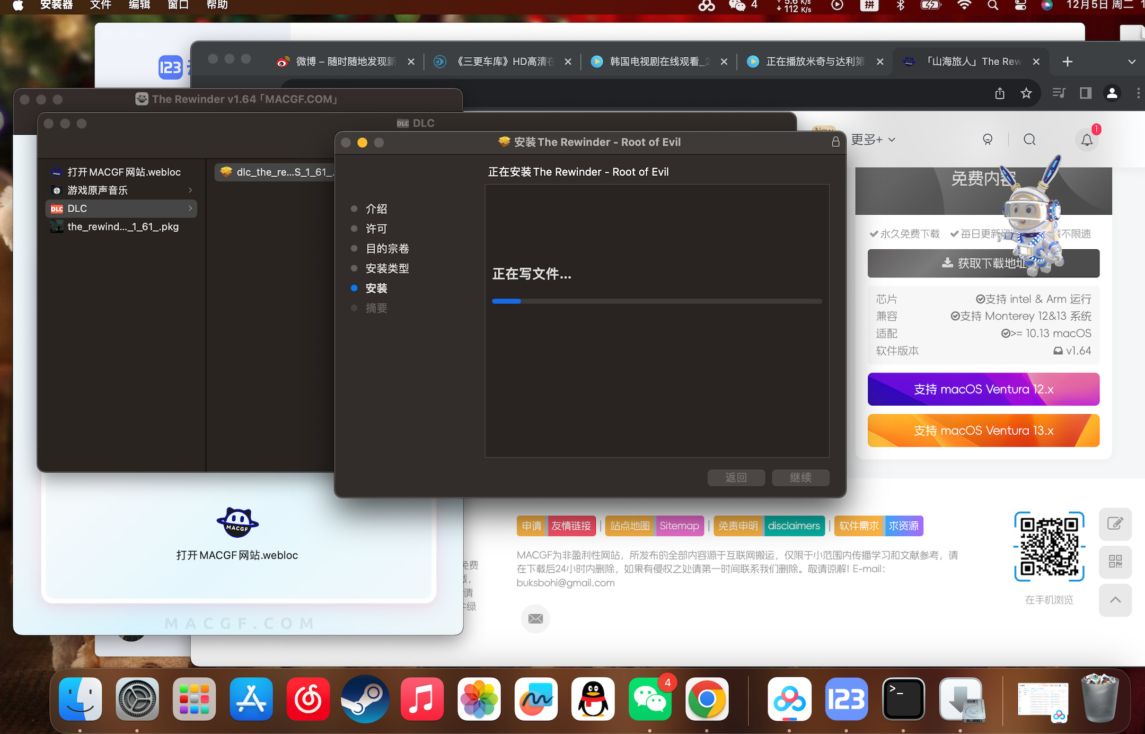Image resolution: width=1145 pixels, height=734 pixels.
Task: Click the small QR scanner icon
Action: pyautogui.click(x=1115, y=562)
